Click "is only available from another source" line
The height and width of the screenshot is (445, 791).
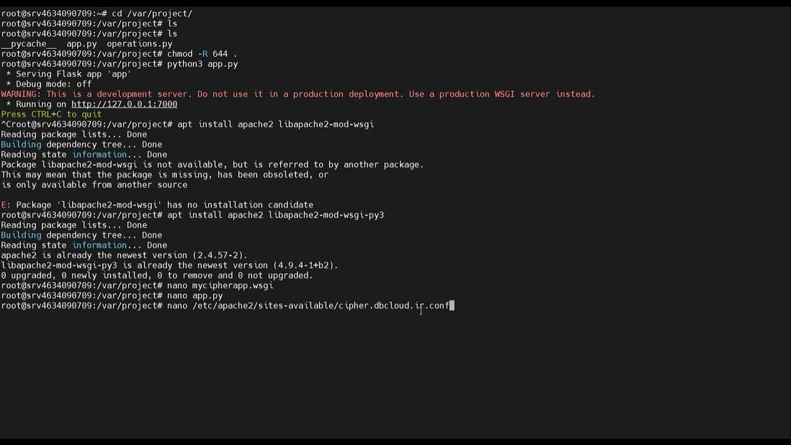coord(94,185)
